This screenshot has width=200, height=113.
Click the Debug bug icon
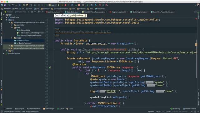[x=65, y=5]
